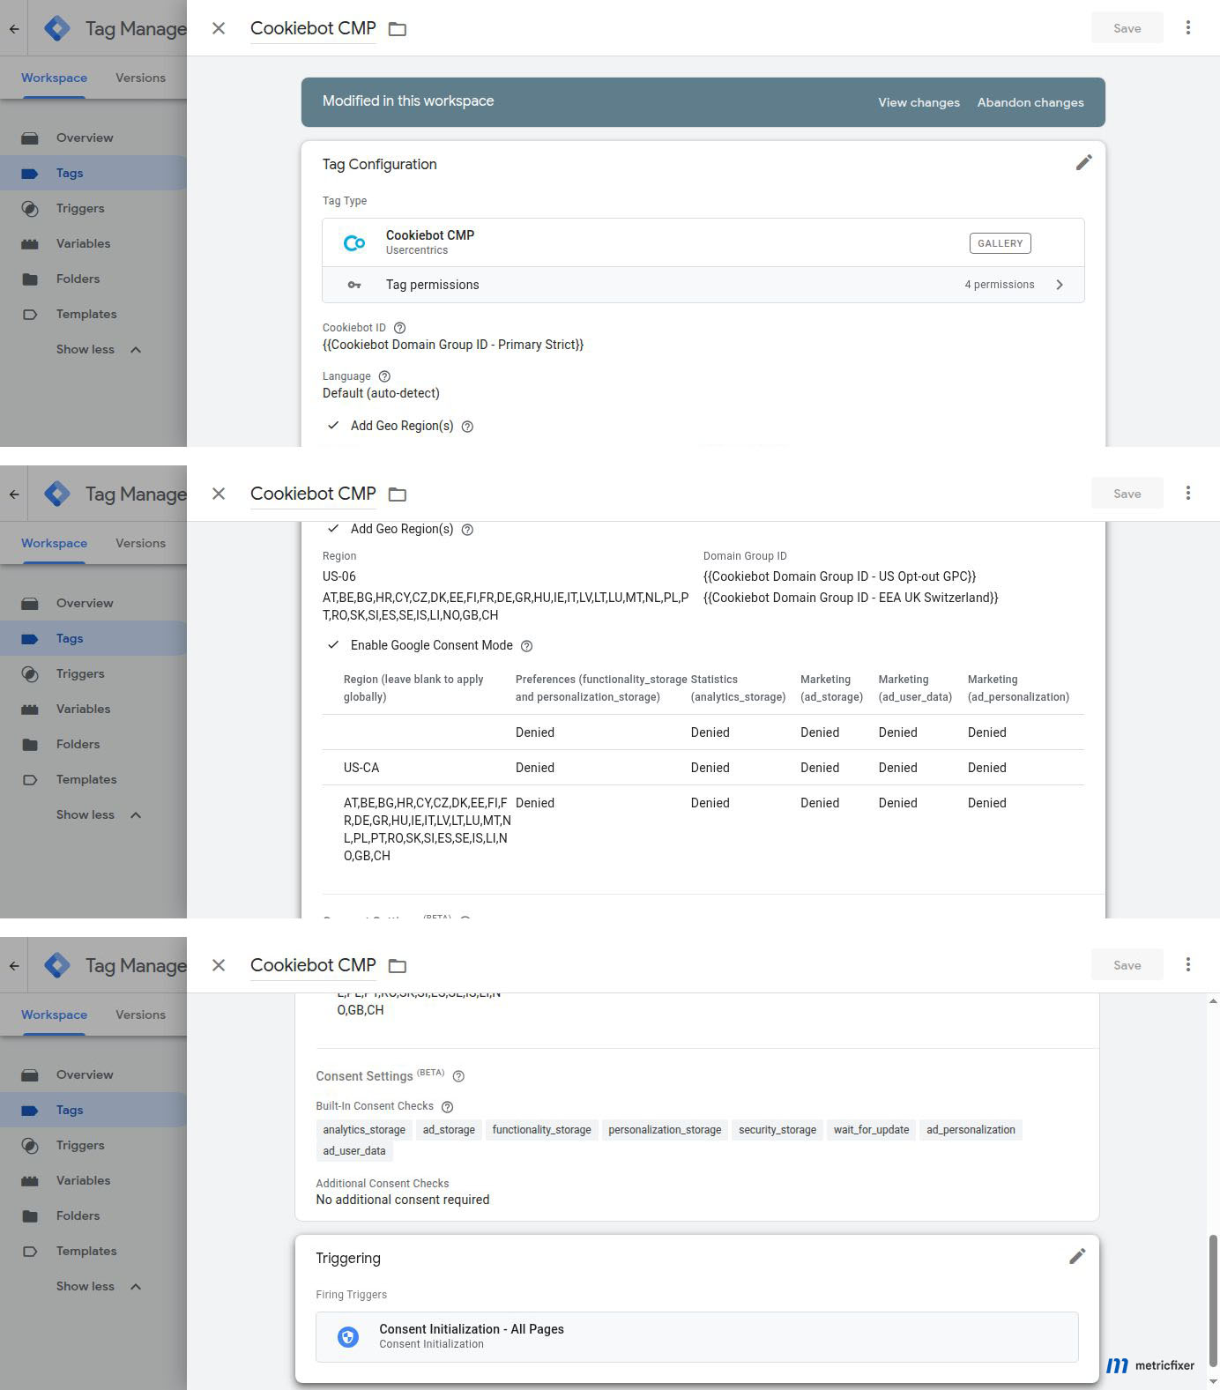Open Overview in the top screenshot sidebar
The height and width of the screenshot is (1390, 1220).
(85, 138)
